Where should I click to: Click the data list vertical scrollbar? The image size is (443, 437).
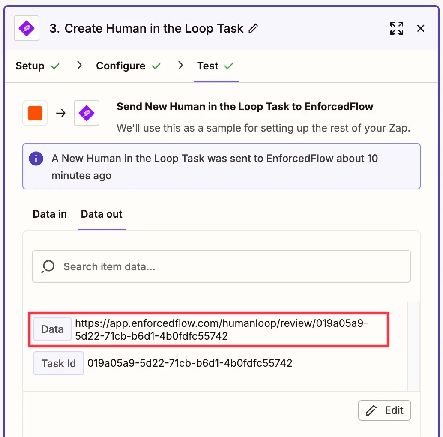pos(413,346)
